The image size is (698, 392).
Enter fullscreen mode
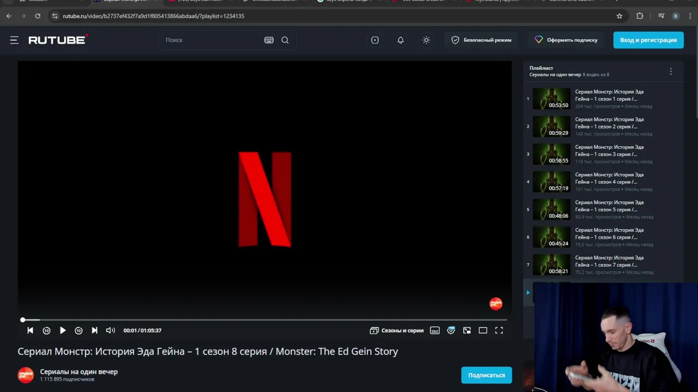point(499,330)
